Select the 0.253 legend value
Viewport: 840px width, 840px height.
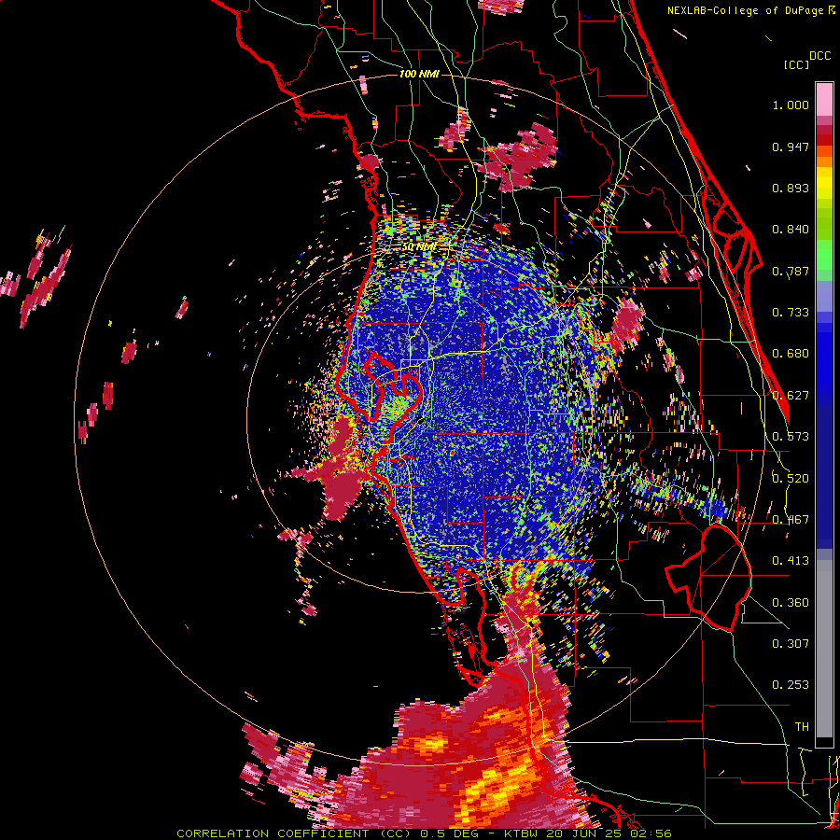coord(791,685)
